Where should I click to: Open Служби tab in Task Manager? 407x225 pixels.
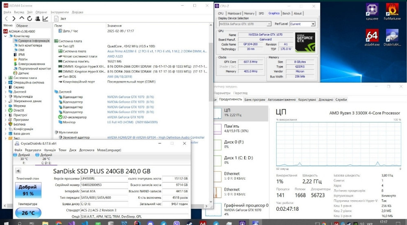[341, 100]
